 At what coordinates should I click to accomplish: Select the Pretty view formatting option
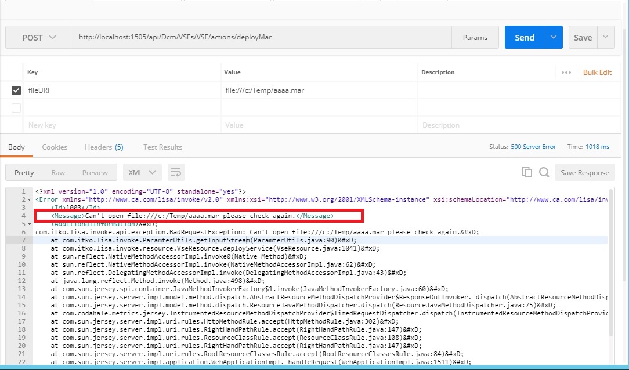point(23,172)
